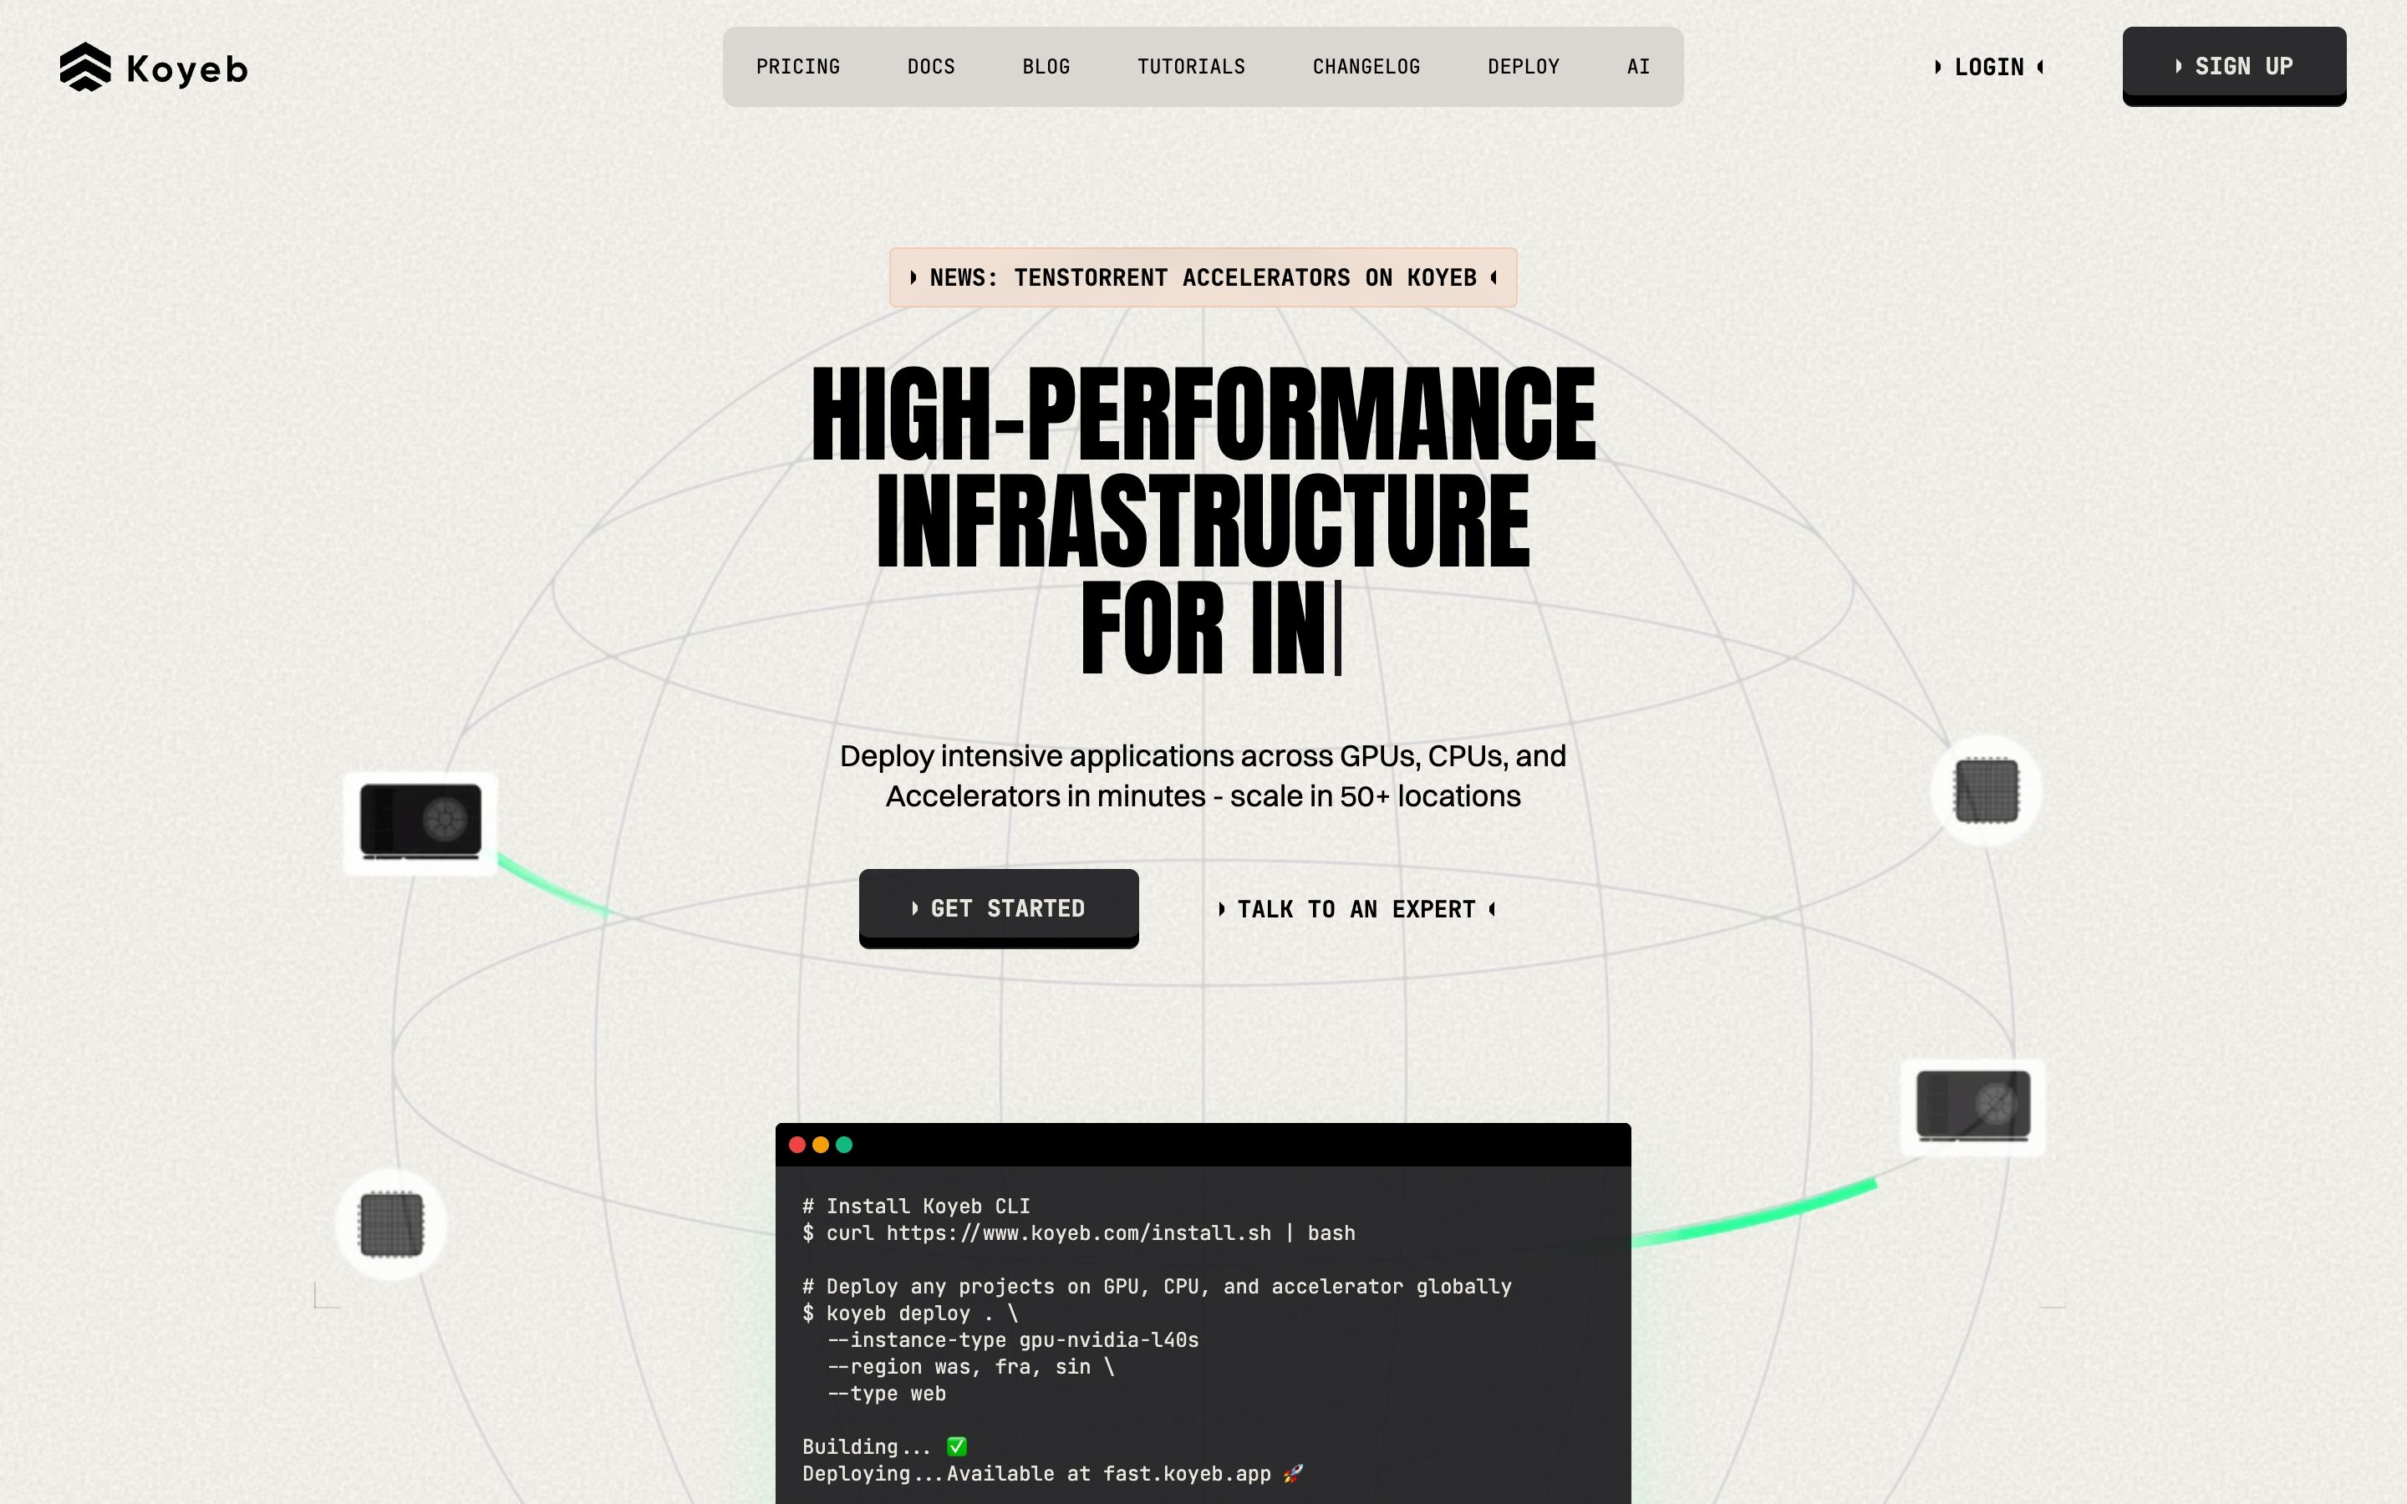Click the Login link
Image resolution: width=2407 pixels, height=1504 pixels.
tap(1988, 67)
